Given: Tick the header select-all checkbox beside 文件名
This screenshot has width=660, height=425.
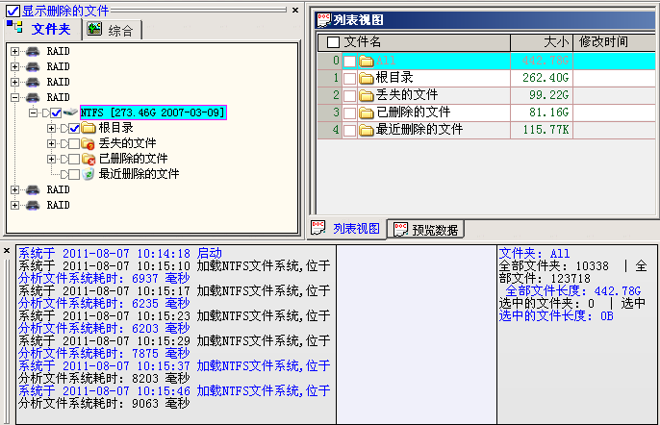Looking at the screenshot, I should tap(334, 42).
